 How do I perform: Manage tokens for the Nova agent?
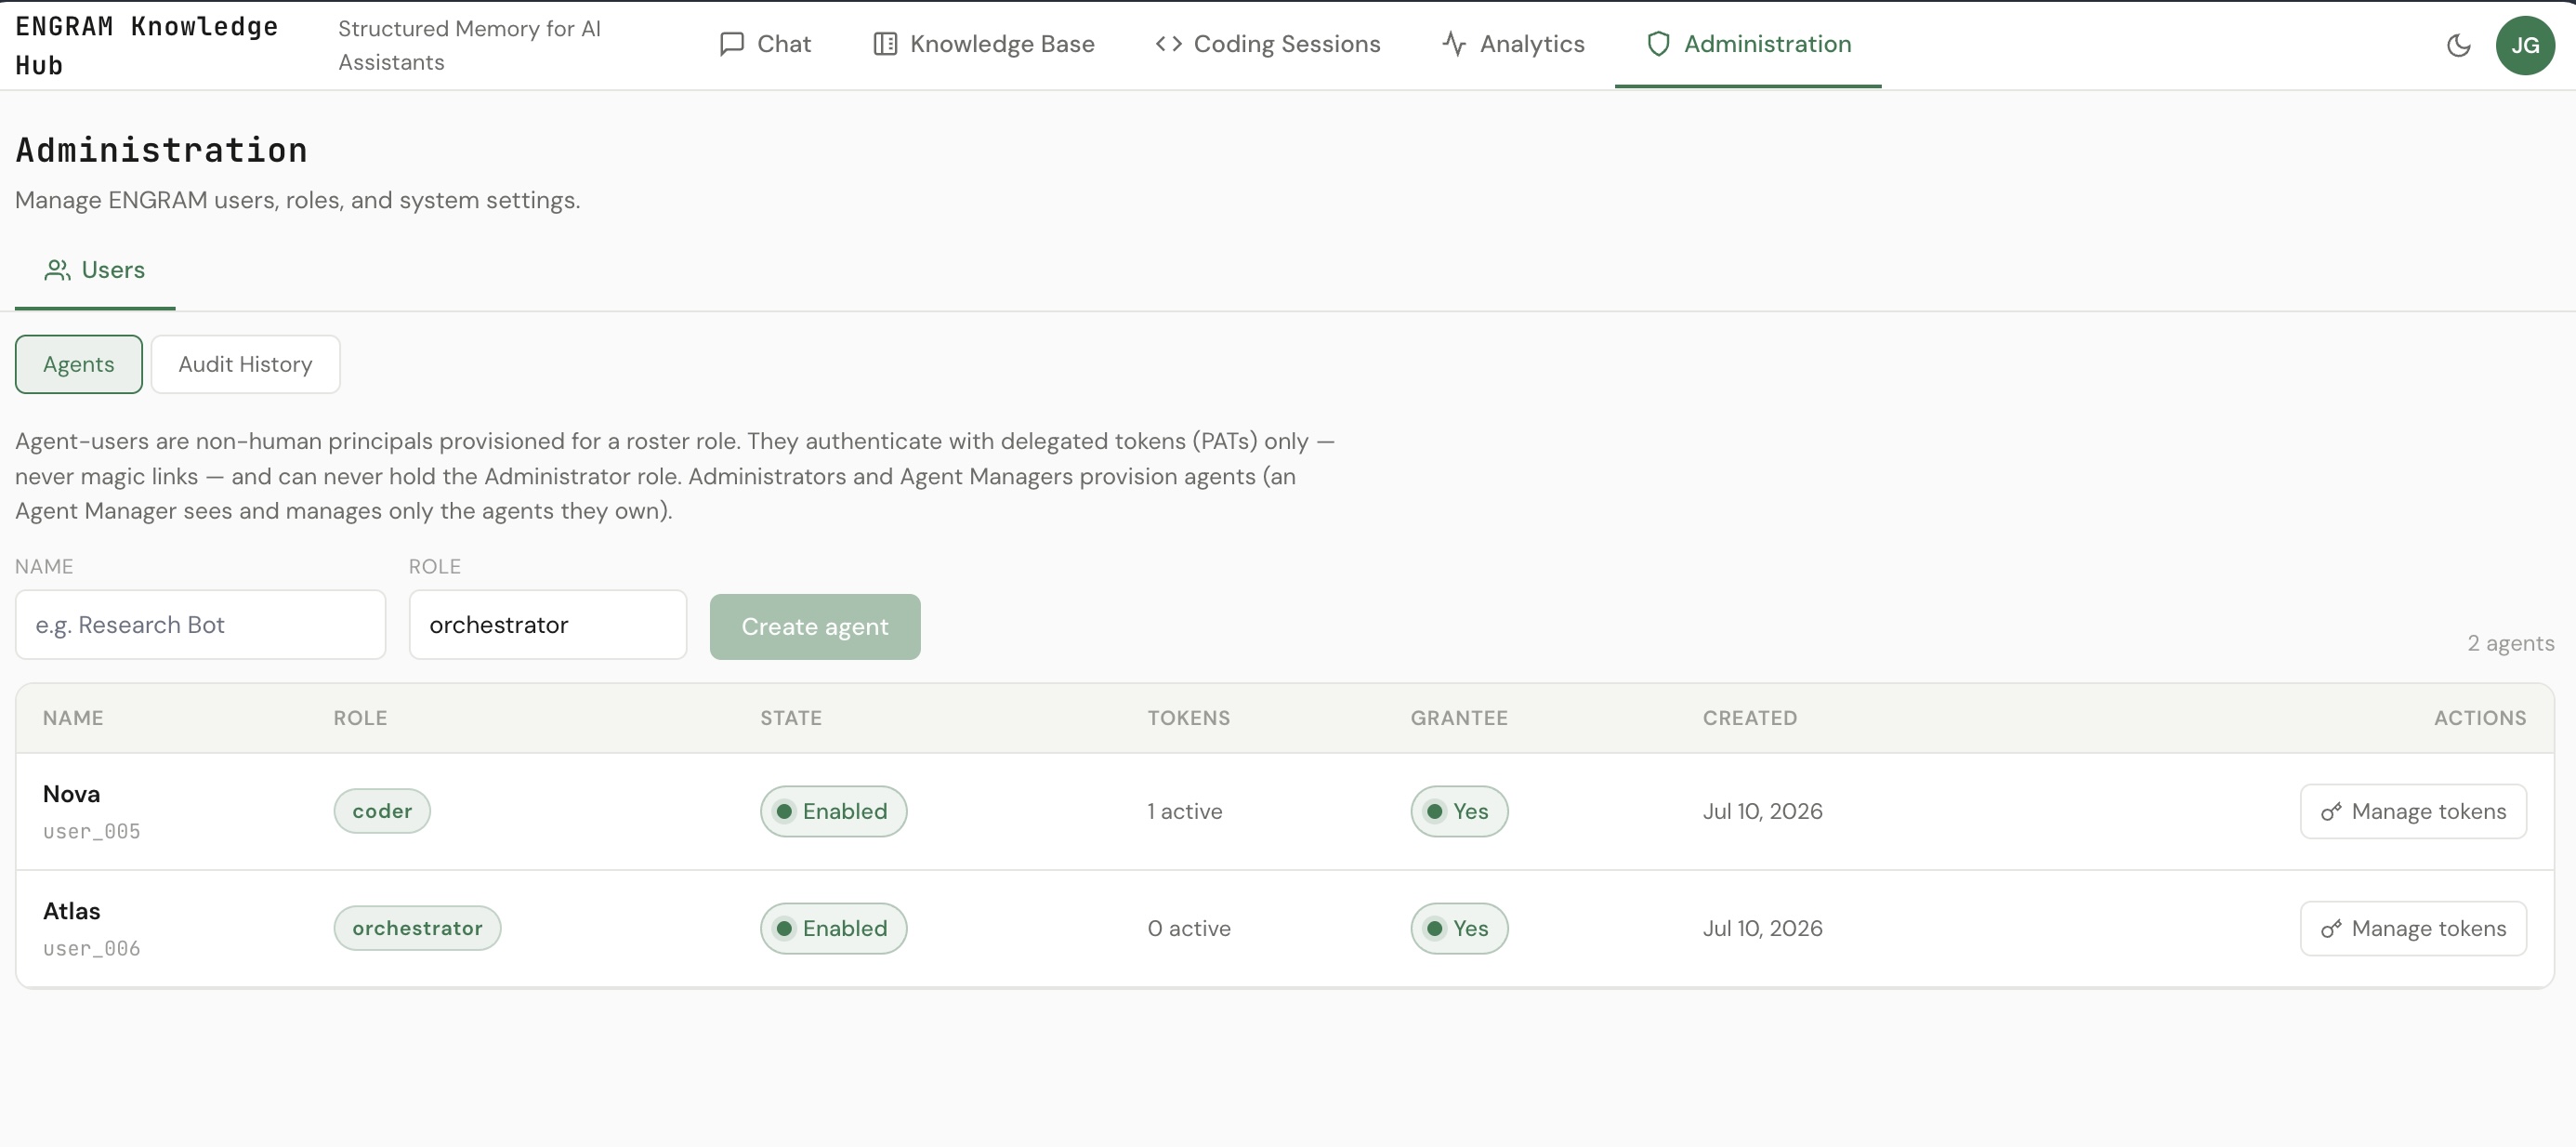2413,812
